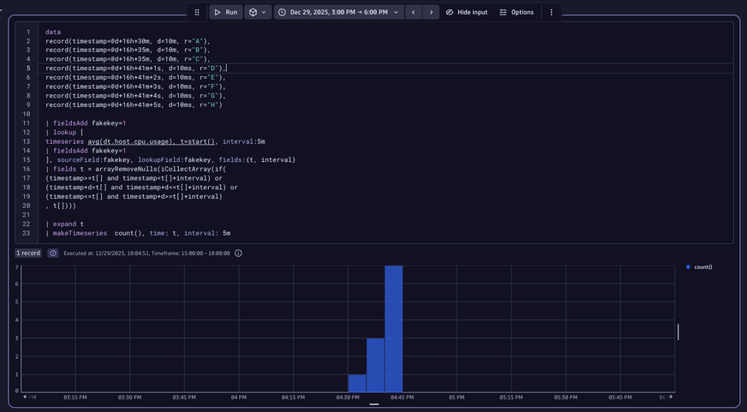Image resolution: width=747 pixels, height=412 pixels.
Task: Open the three-dot more actions menu
Action: coord(551,12)
